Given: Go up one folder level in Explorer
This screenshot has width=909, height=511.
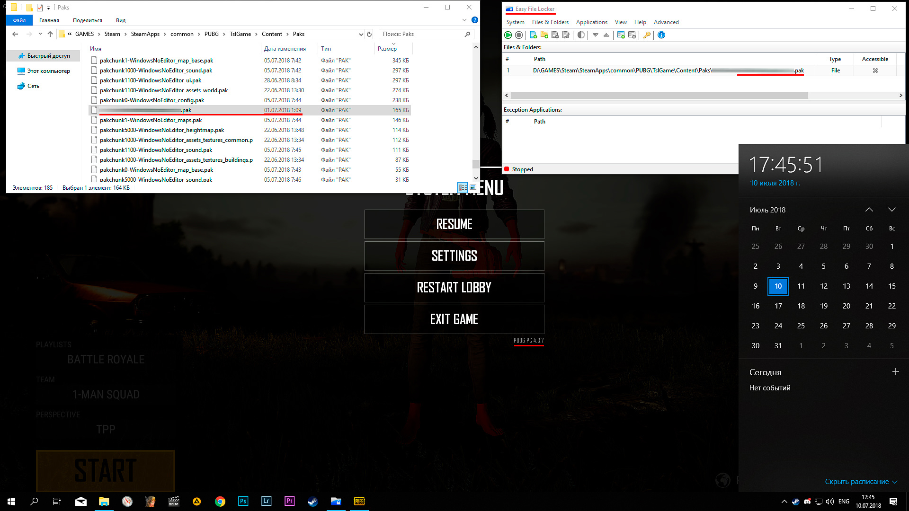Looking at the screenshot, I should point(50,34).
